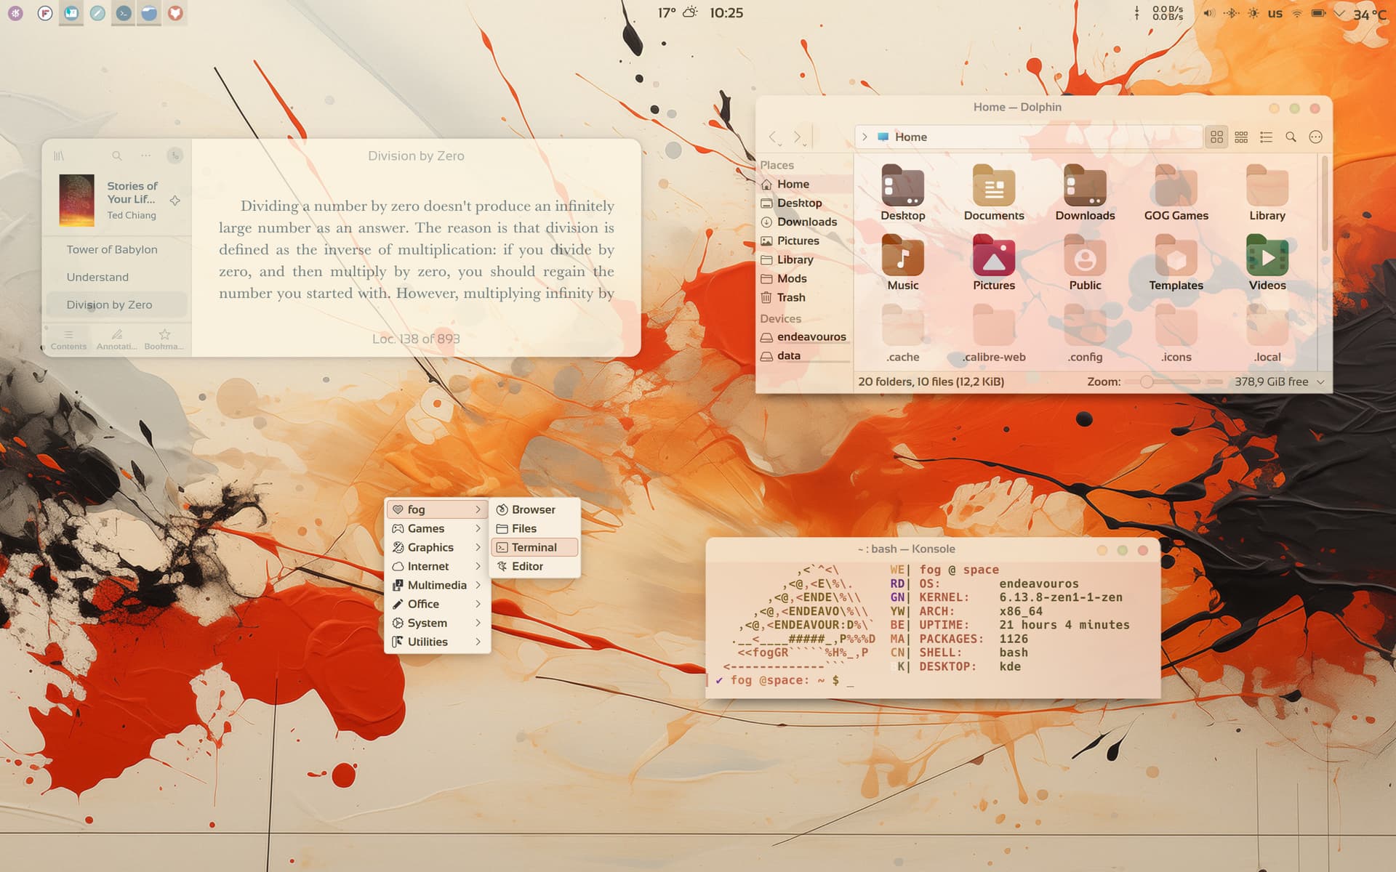The image size is (1396, 872).
Task: Click the sparkle icon next to book title
Action: [x=175, y=201]
